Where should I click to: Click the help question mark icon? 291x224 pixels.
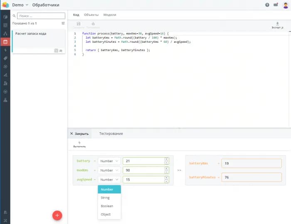coord(267,5)
